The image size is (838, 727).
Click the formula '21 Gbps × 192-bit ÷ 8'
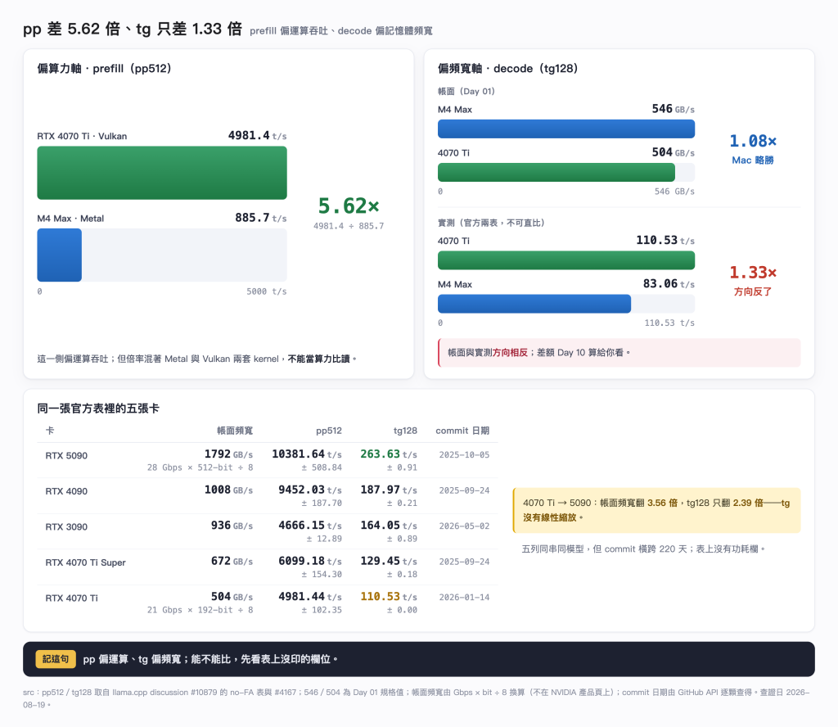click(200, 610)
